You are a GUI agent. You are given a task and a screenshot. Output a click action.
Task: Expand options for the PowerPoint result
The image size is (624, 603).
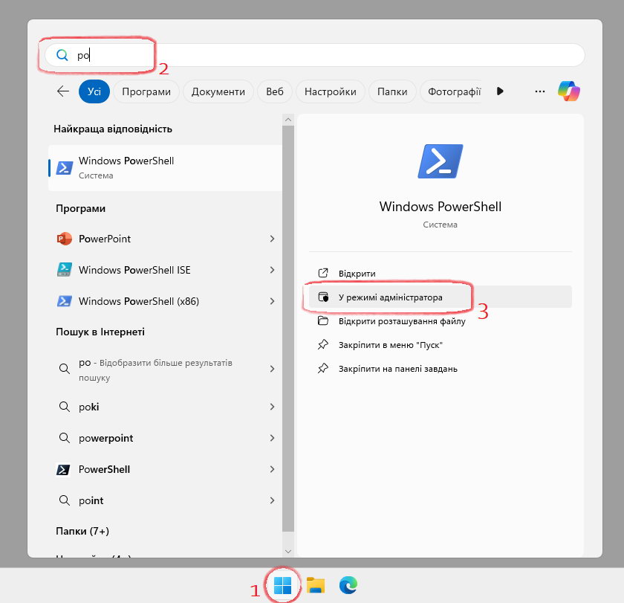point(271,239)
